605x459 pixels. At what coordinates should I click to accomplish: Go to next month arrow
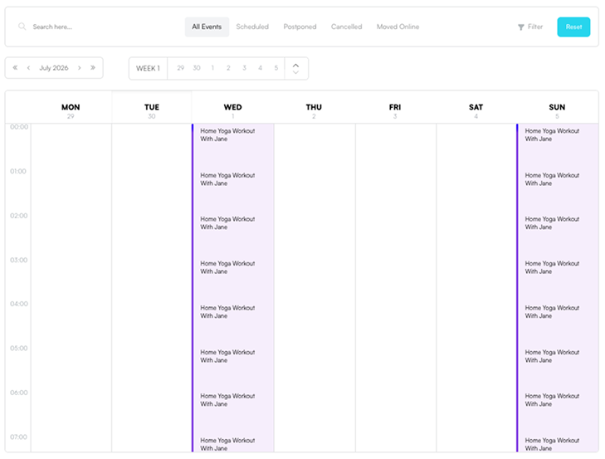point(80,68)
